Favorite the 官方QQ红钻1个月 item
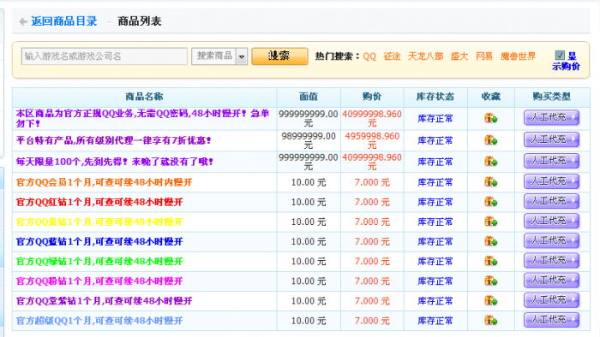Viewport: 600px width, 337px height. (491, 202)
